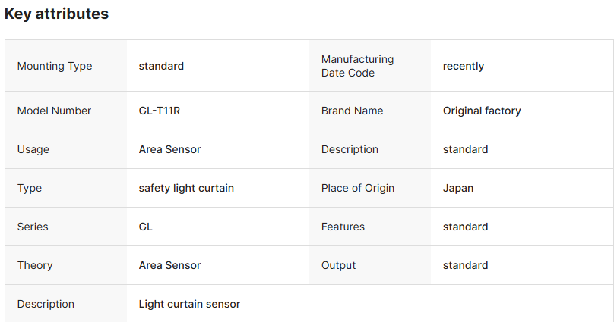Click the "Series" attribute label
Viewport: 614px width, 322px height.
click(33, 227)
